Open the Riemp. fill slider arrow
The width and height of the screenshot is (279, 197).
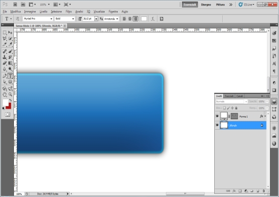coord(267,108)
